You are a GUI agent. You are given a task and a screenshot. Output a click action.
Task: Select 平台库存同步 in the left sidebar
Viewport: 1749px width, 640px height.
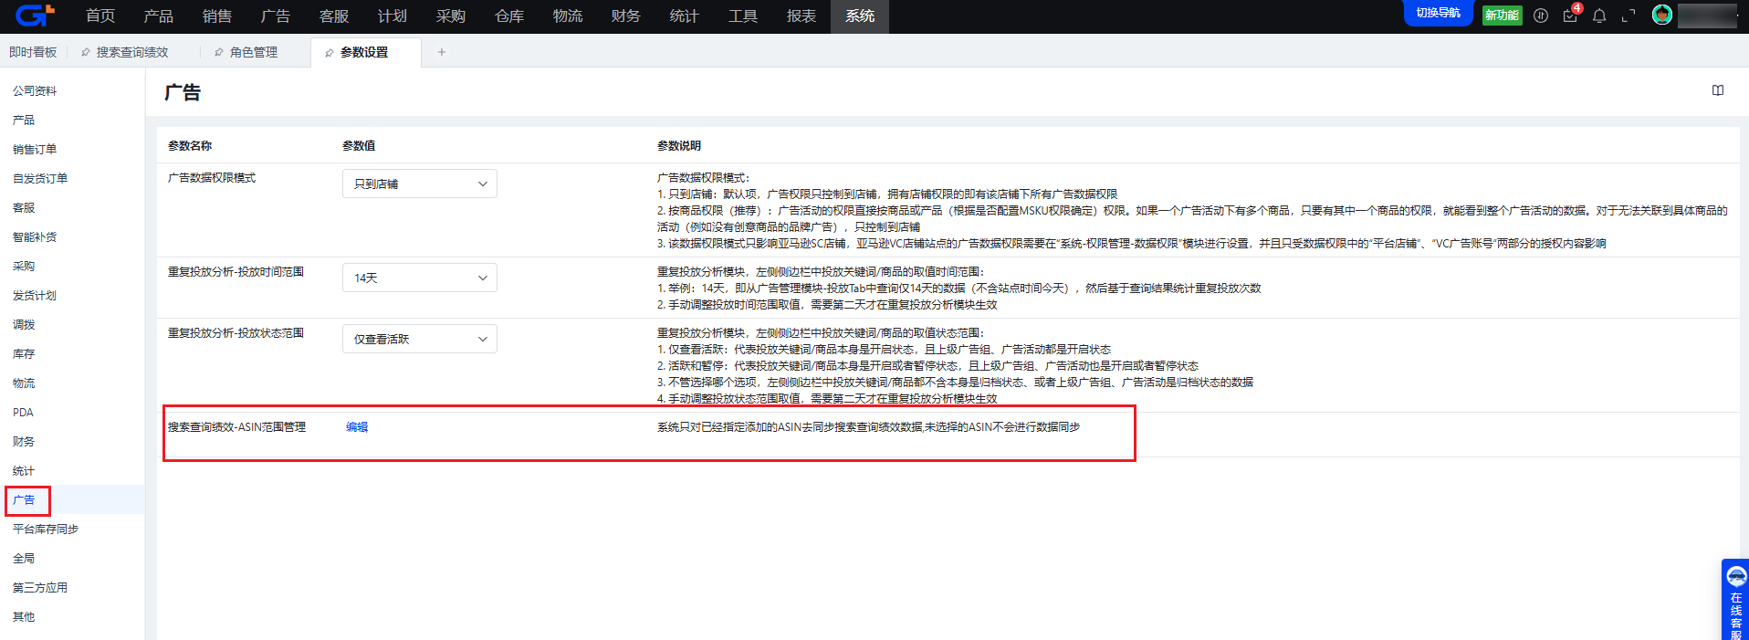(x=46, y=530)
